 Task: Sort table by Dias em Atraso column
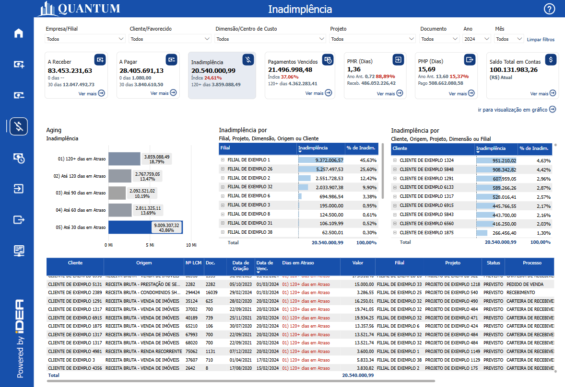coord(298,263)
